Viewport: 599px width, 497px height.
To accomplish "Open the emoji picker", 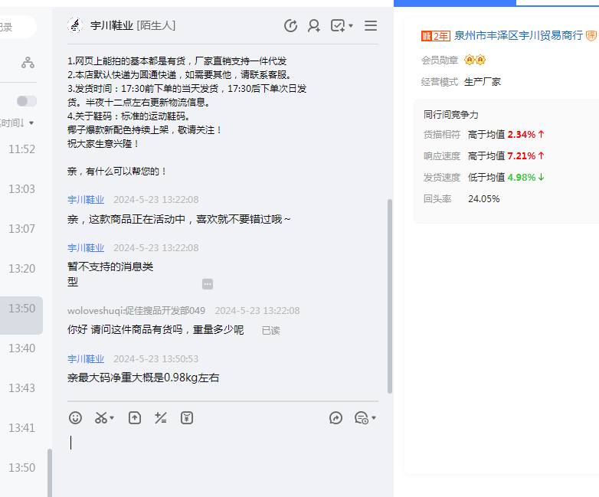I will click(x=75, y=417).
